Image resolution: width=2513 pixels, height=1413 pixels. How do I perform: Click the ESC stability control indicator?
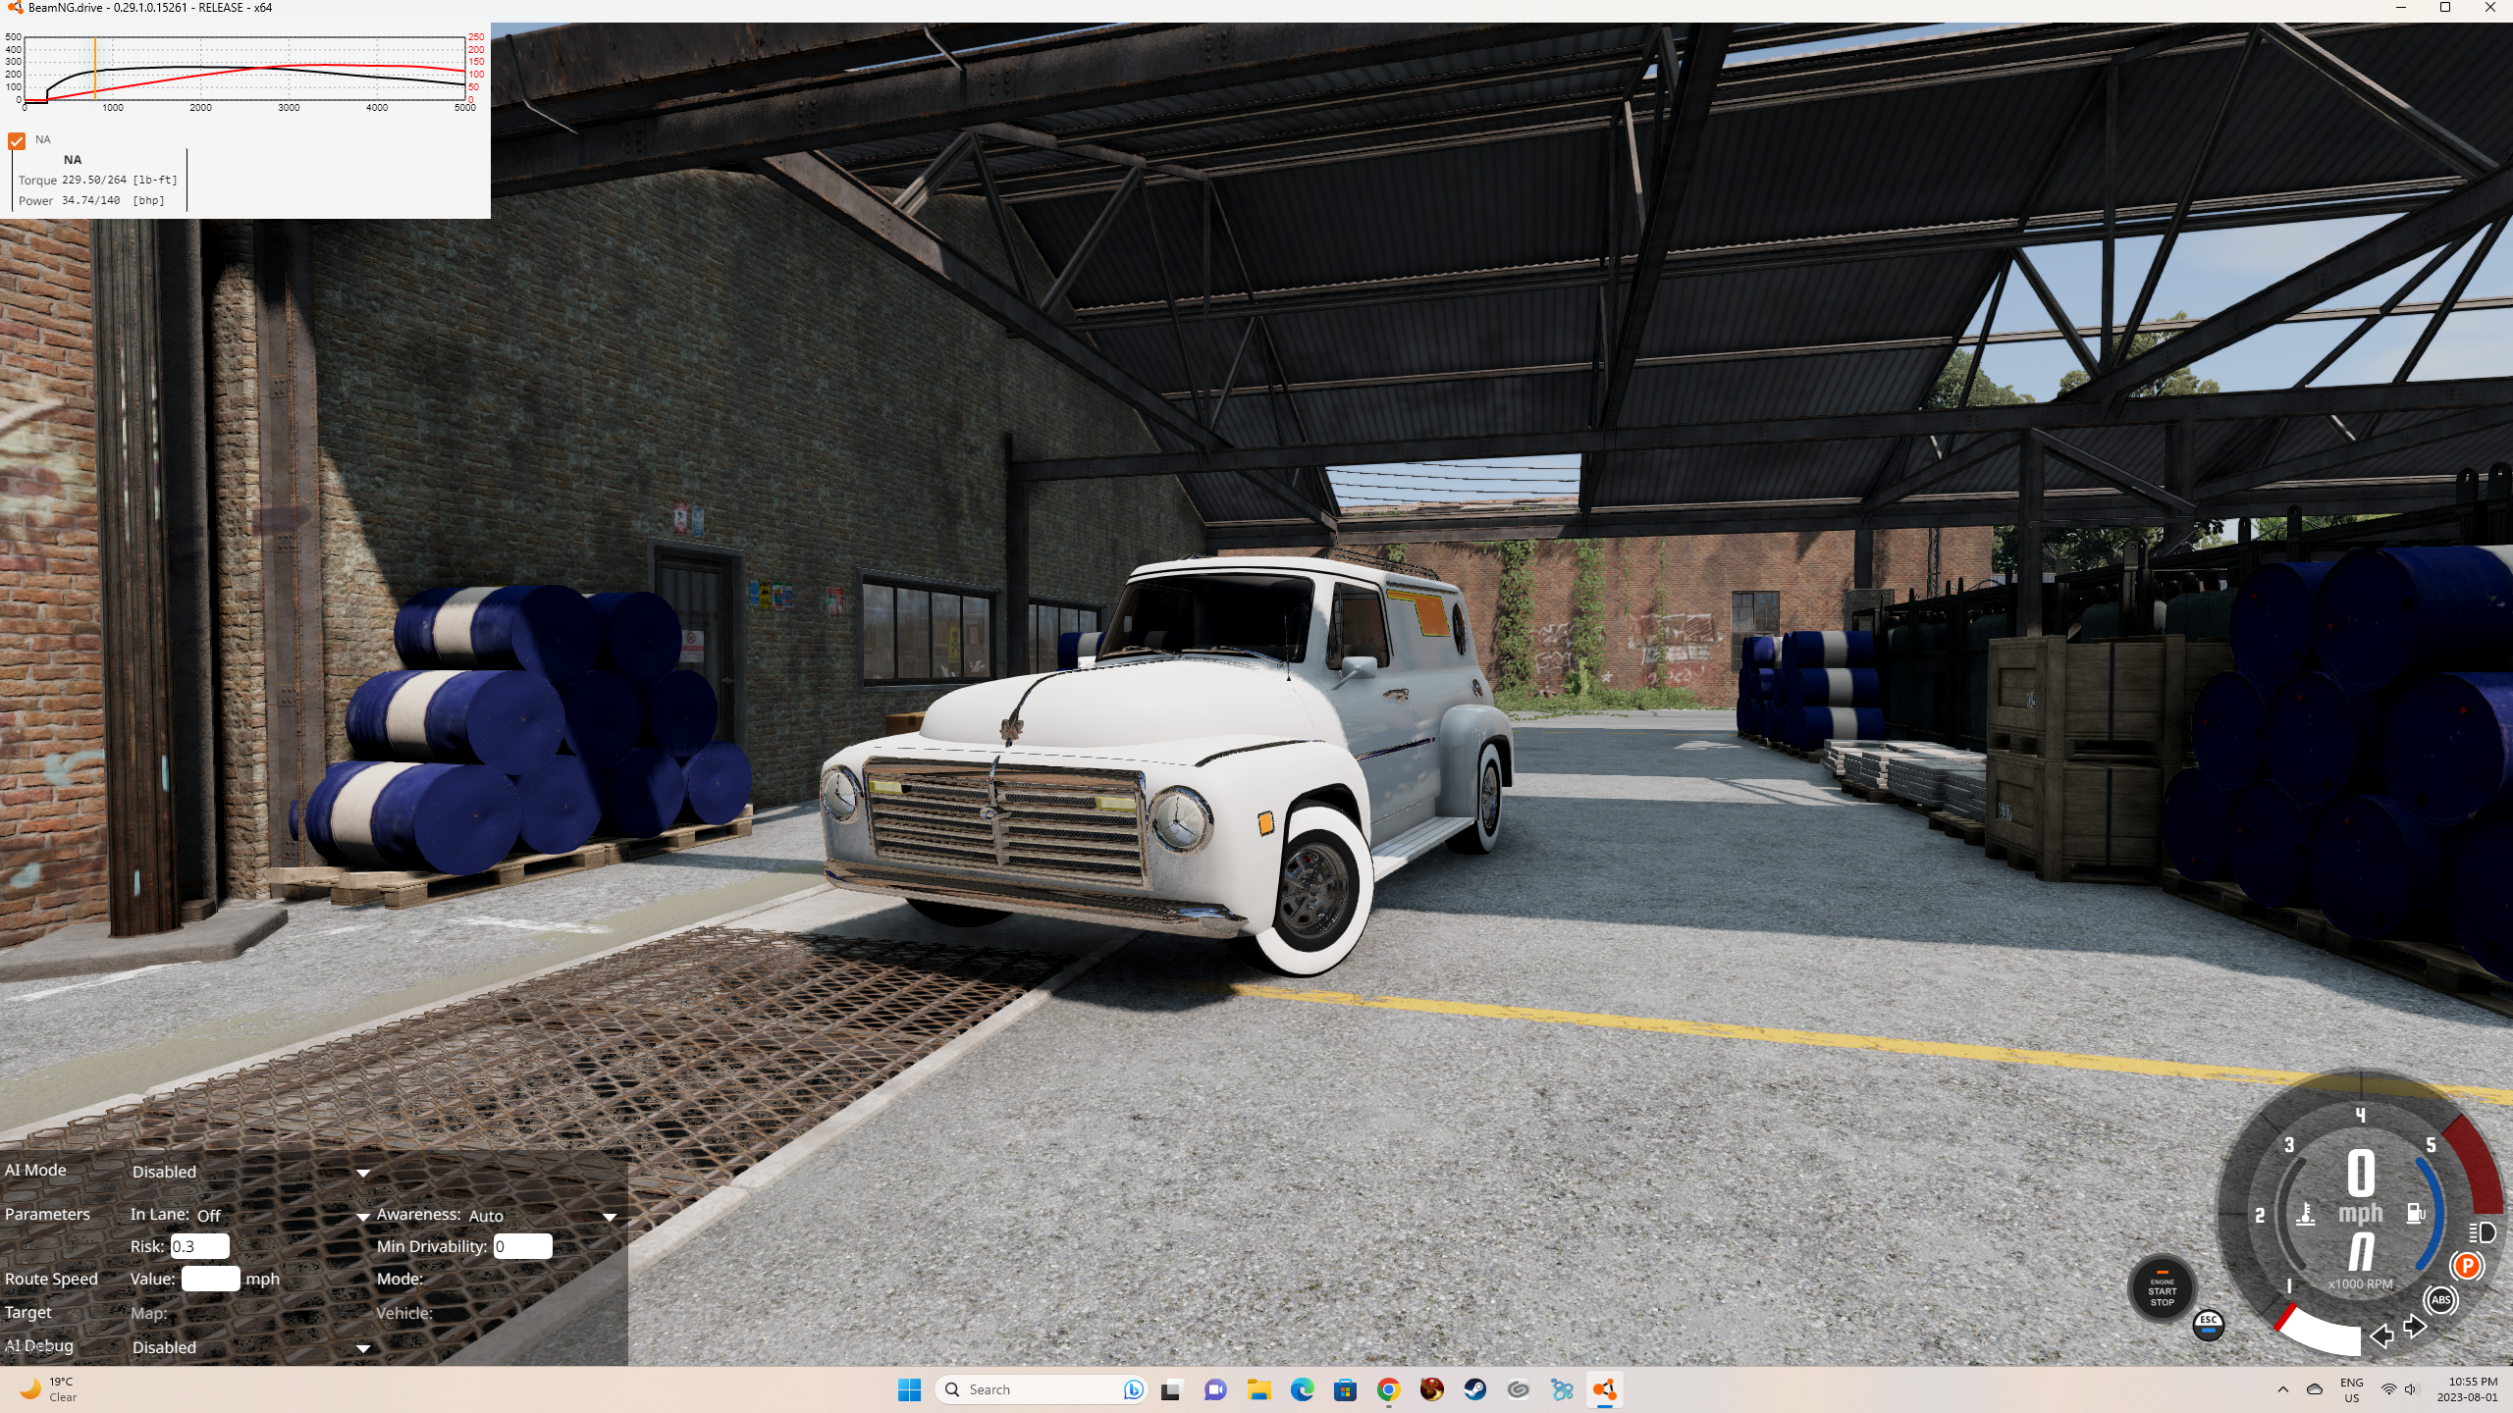click(2209, 1324)
